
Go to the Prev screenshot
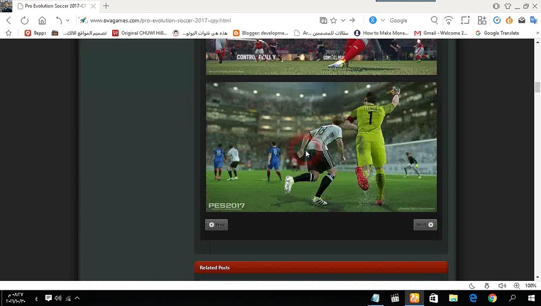tap(217, 225)
